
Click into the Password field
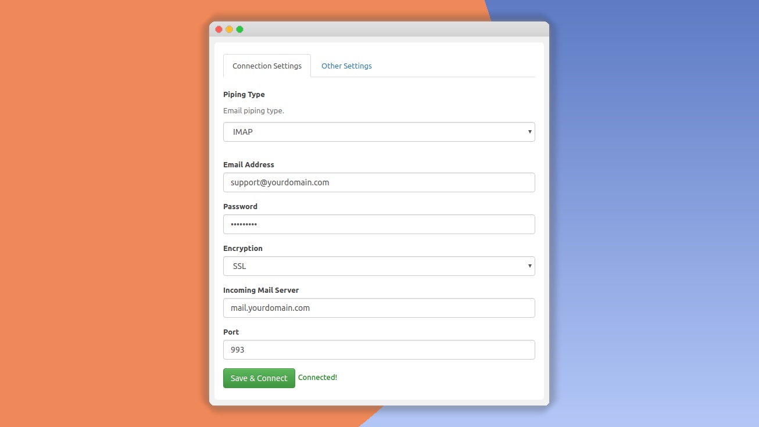(379, 224)
